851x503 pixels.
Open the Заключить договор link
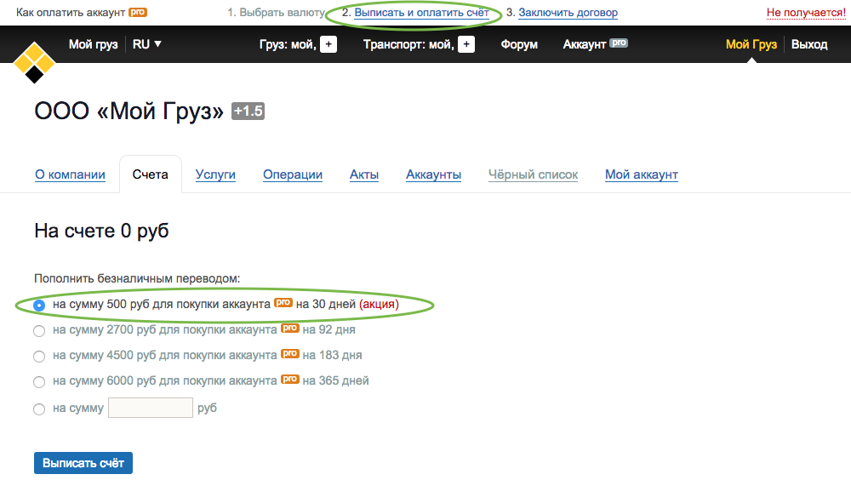pyautogui.click(x=568, y=13)
